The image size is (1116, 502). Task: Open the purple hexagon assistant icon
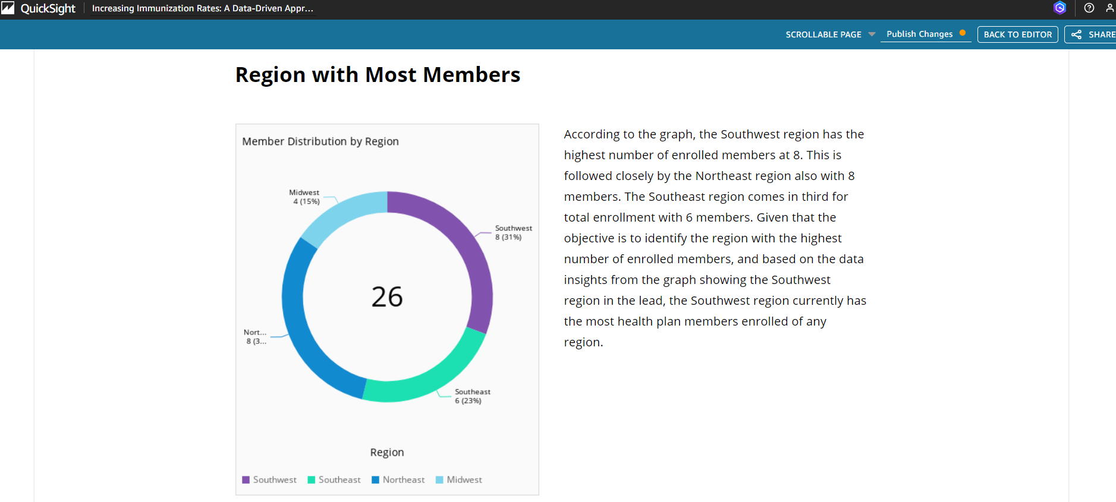pos(1060,8)
